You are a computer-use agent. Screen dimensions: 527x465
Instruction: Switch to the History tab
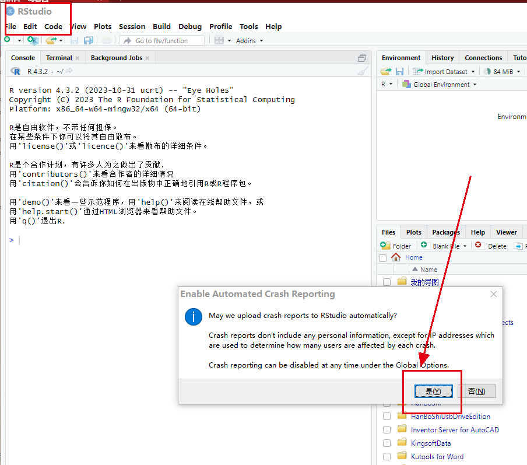click(442, 58)
